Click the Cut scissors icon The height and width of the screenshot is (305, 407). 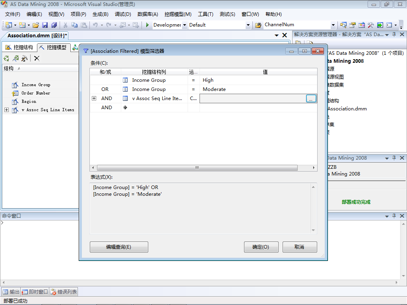tap(66, 25)
